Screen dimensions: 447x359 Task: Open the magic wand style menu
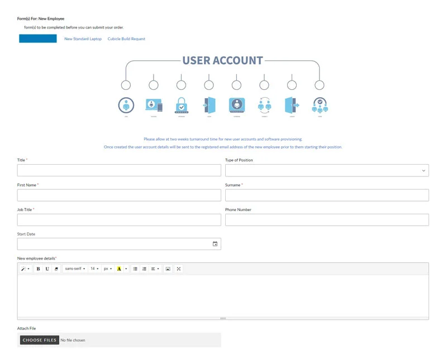click(25, 269)
